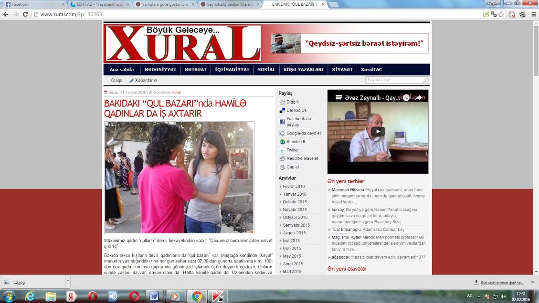Switch to the Beynəlxalq Bankın tab
Screen dimensions: 539x303
(x=230, y=4)
